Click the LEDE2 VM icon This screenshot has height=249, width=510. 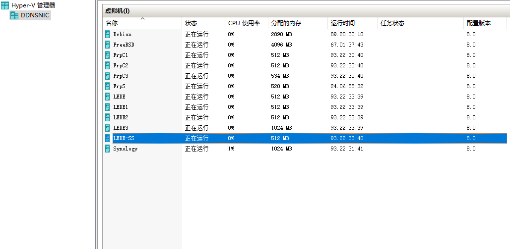click(x=108, y=117)
